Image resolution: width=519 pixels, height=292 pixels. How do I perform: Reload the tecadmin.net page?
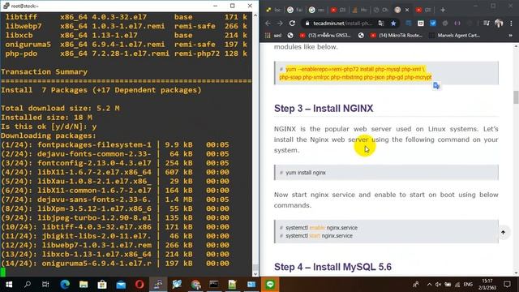292,24
